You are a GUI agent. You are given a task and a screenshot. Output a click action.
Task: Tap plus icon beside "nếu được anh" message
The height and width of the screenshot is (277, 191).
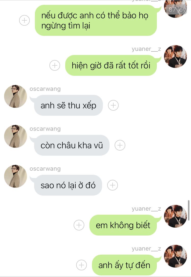click(x=24, y=21)
